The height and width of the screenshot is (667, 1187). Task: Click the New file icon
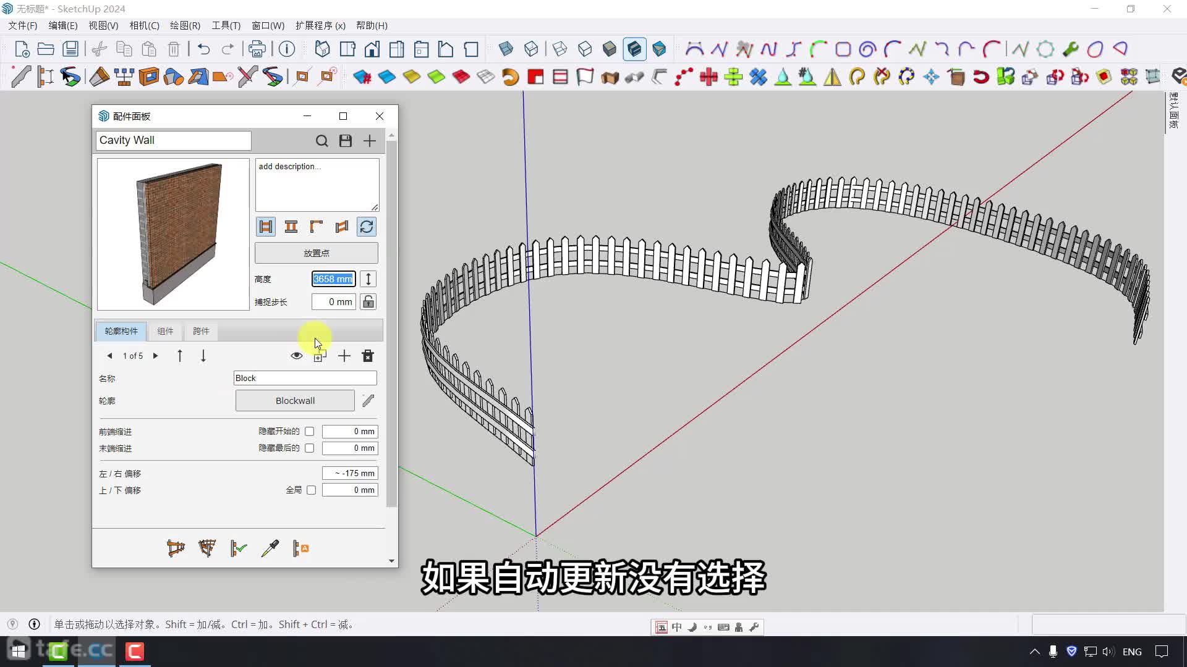(22, 49)
